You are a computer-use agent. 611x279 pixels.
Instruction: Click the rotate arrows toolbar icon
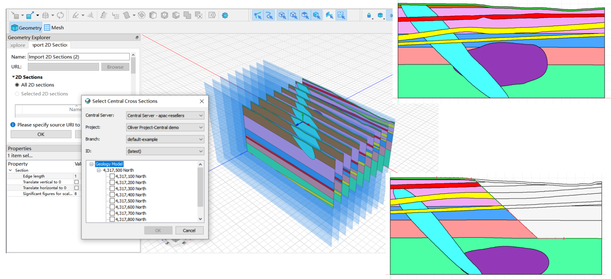click(60, 15)
